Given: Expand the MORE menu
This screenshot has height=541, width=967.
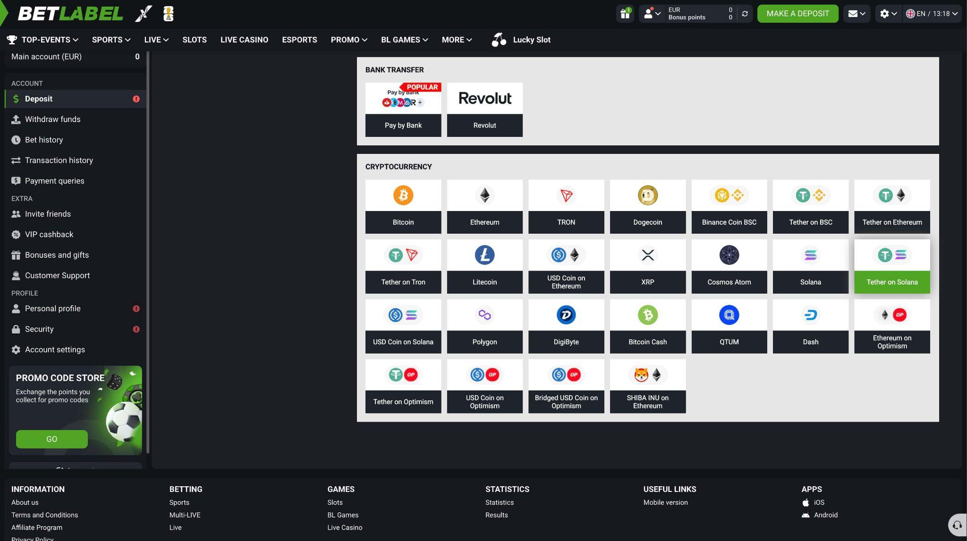Looking at the screenshot, I should tap(457, 40).
